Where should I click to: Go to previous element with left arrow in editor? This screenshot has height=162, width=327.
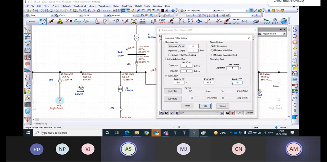177,113
